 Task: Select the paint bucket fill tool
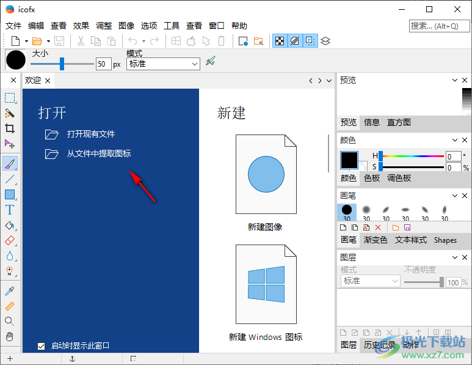pyautogui.click(x=10, y=226)
